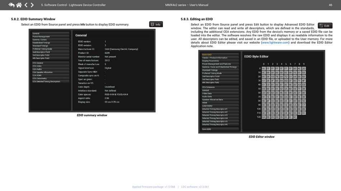Select Gamma / Colors in EDID summary menu
This screenshot has width=341, height=191.
[51, 40]
